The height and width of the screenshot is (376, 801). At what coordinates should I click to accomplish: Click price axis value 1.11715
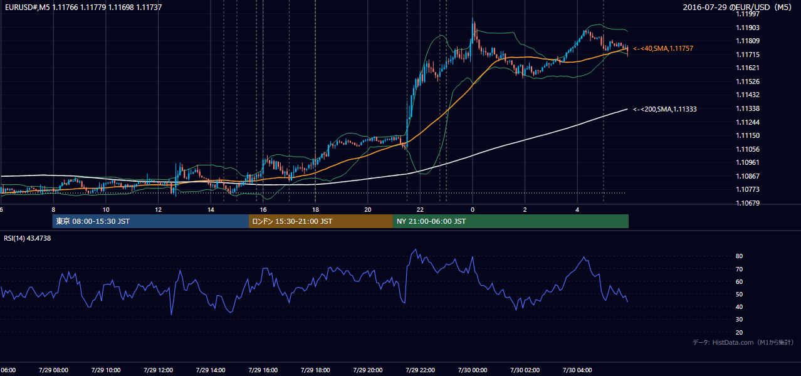[747, 55]
